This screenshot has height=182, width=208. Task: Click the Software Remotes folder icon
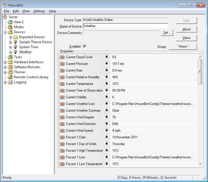pos(10,67)
